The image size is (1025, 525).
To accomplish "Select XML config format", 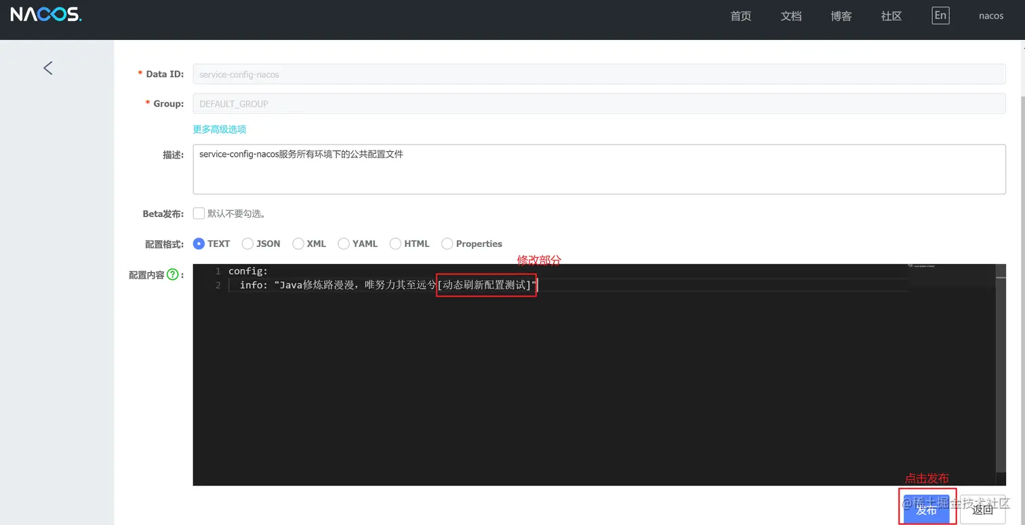I will pos(298,244).
